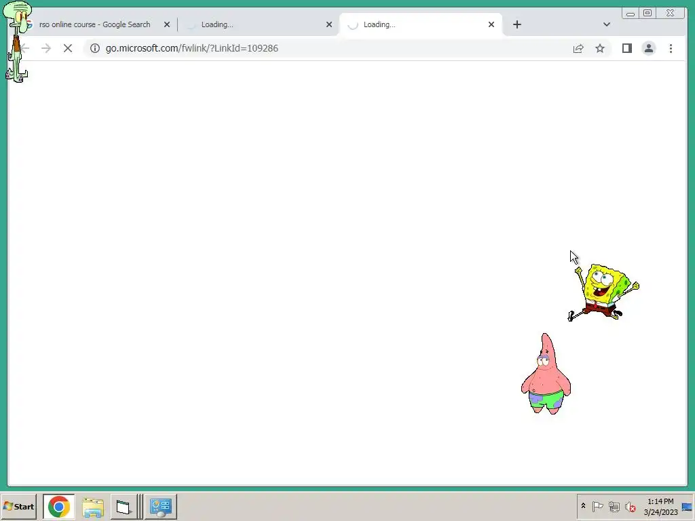Image resolution: width=695 pixels, height=521 pixels.
Task: Open the clock showing 1:14 PM
Action: [660, 506]
